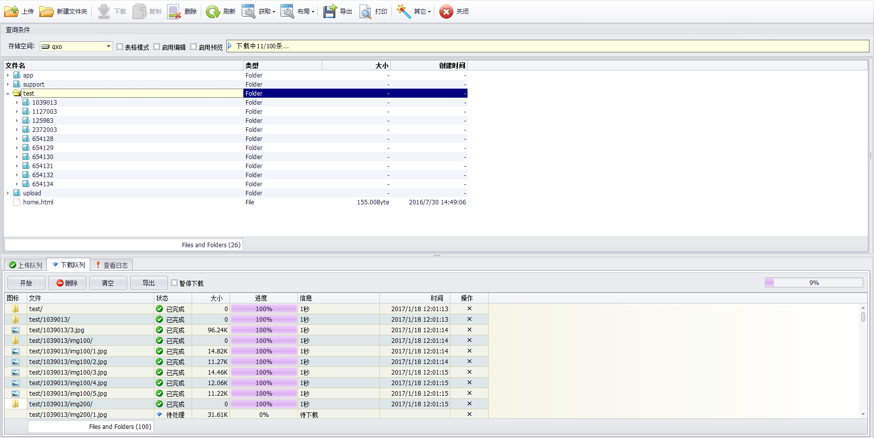Click the open test folder icon
This screenshot has height=438, width=874.
(17, 93)
